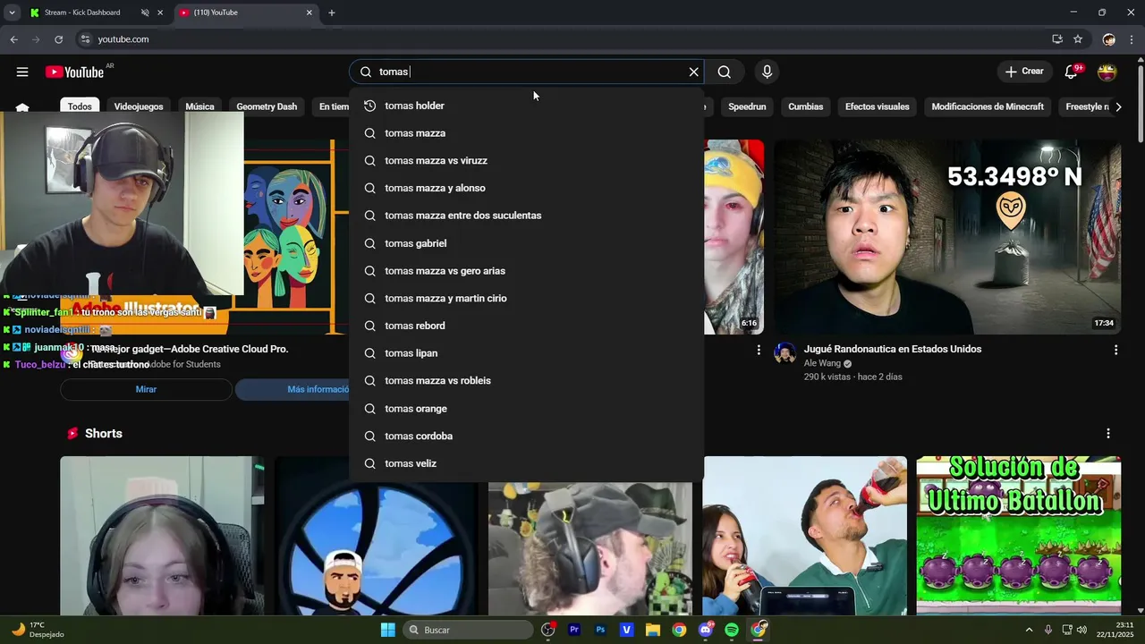Bookmark this page with the star

pos(1078,39)
